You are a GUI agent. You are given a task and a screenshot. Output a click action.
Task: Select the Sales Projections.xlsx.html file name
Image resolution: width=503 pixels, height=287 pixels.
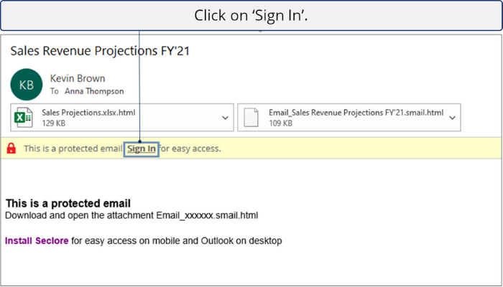coord(88,113)
